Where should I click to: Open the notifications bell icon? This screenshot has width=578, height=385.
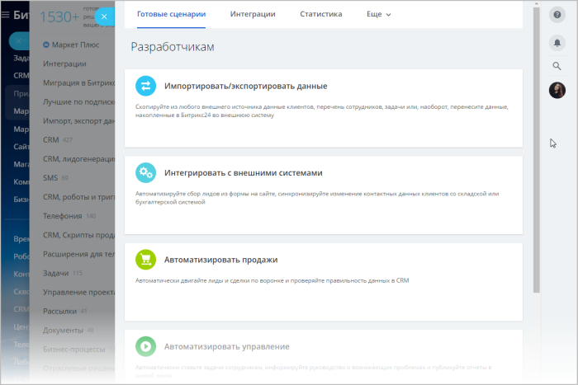[x=557, y=43]
